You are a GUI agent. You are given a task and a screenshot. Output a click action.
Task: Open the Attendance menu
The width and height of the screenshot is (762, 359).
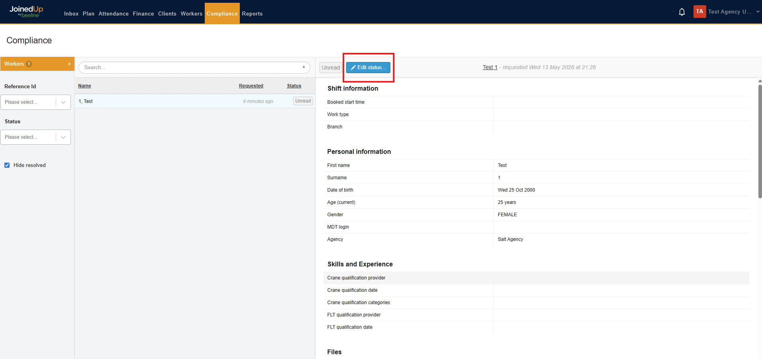click(114, 14)
